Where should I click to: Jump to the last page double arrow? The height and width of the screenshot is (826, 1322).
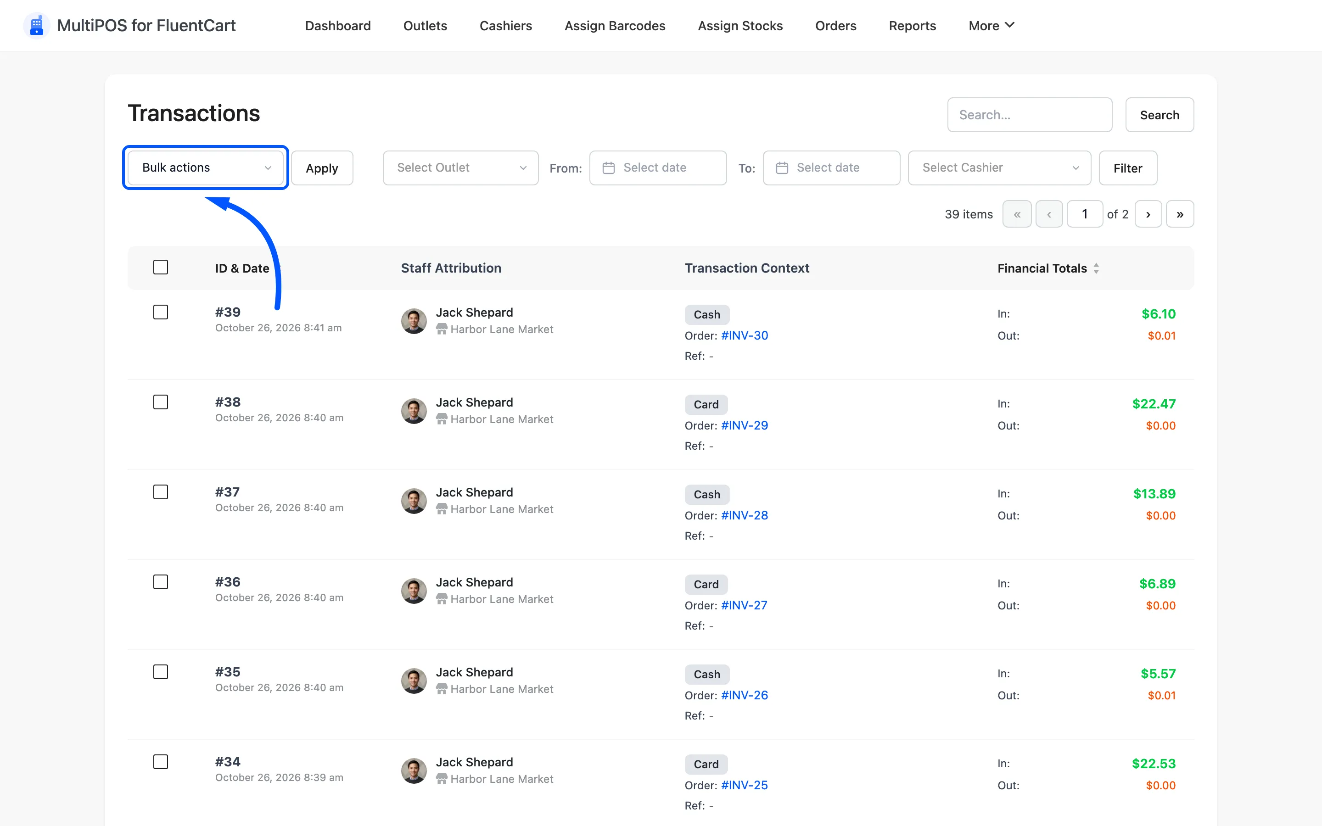click(x=1180, y=214)
